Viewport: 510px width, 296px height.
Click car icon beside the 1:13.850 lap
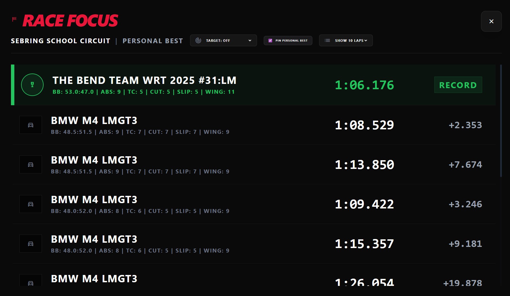(31, 164)
